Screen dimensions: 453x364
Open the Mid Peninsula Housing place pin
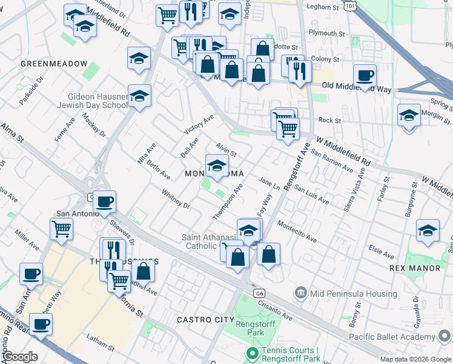301,294
